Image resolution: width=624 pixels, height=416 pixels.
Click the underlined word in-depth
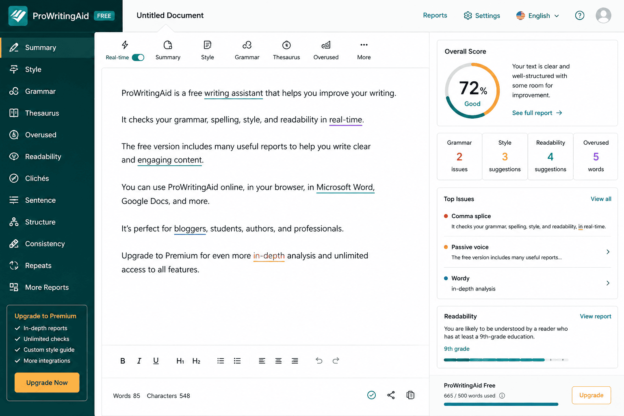[x=269, y=256]
